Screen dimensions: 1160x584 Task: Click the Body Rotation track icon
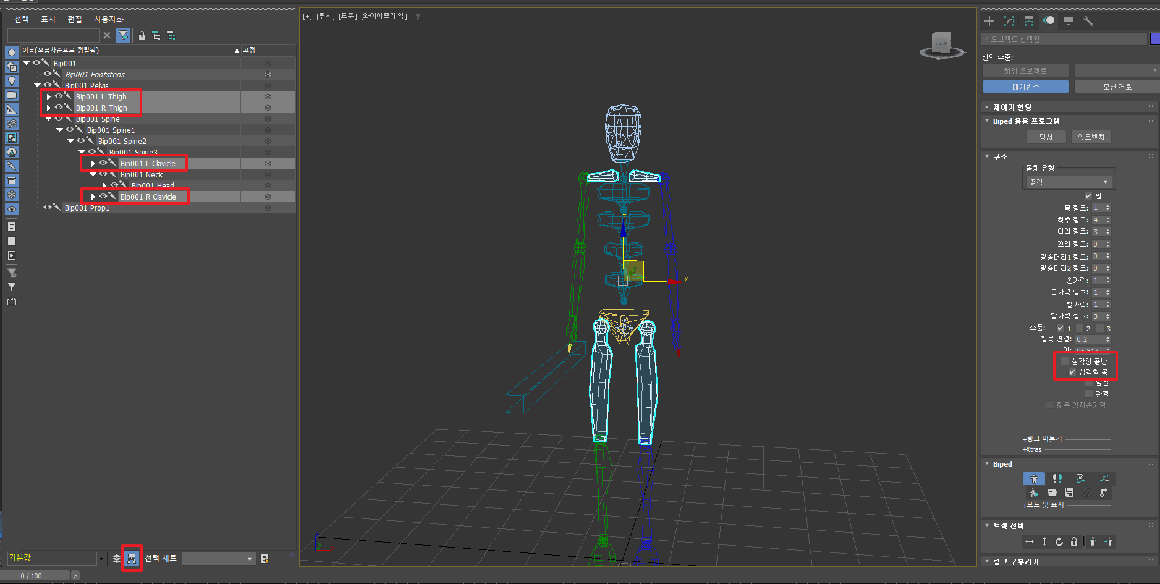(1059, 542)
